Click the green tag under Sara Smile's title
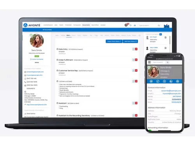195x146 pixels. 37,56
